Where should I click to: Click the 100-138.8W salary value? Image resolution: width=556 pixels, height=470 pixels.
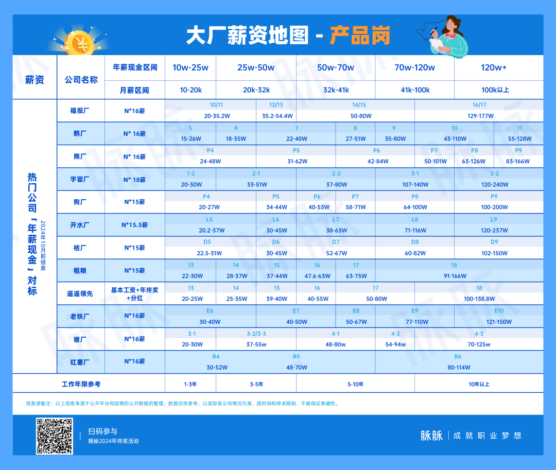[479, 299]
